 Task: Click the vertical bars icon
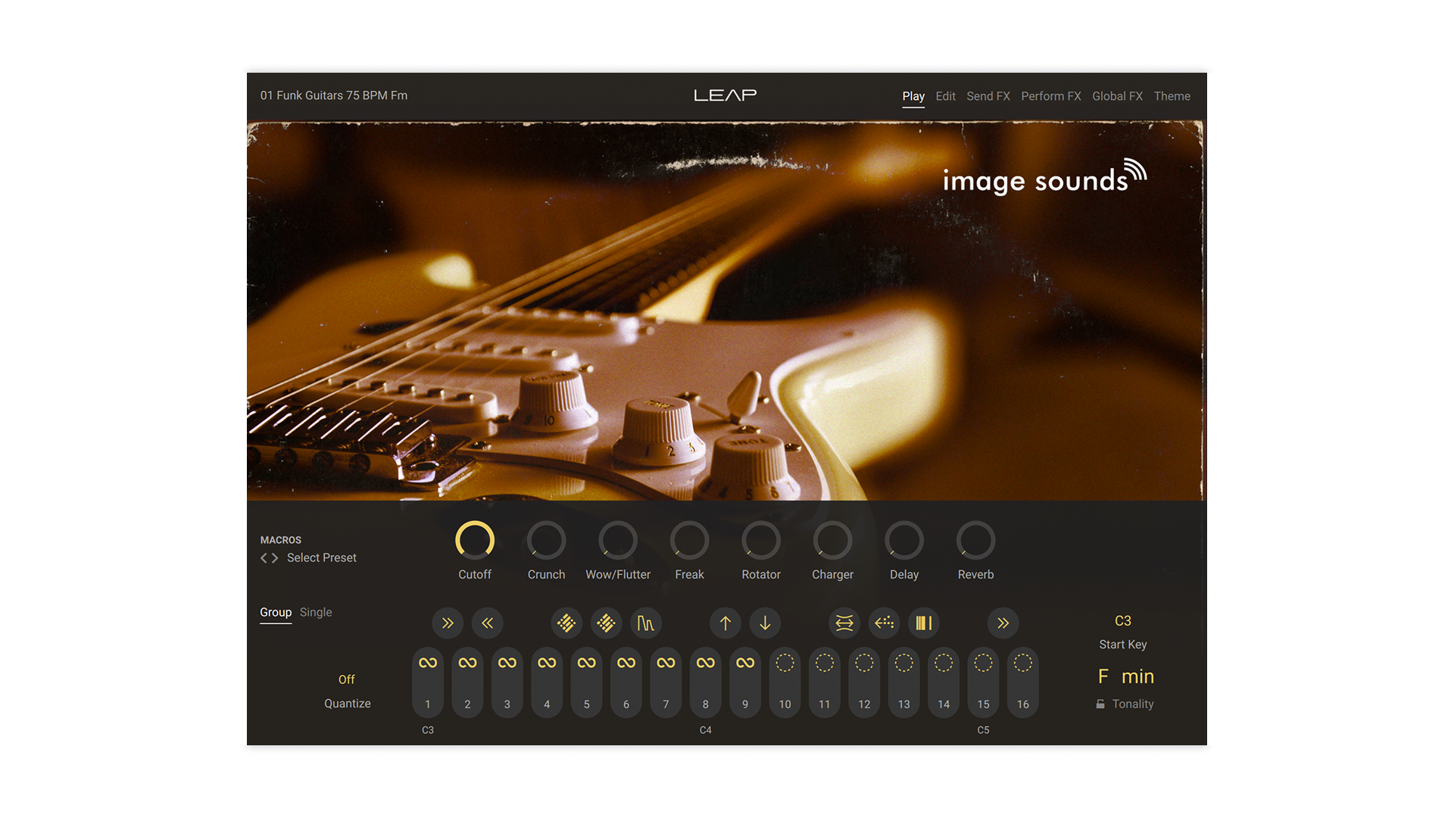pyautogui.click(x=923, y=623)
